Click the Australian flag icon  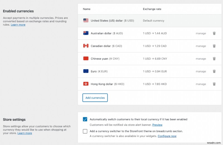[x=86, y=33]
